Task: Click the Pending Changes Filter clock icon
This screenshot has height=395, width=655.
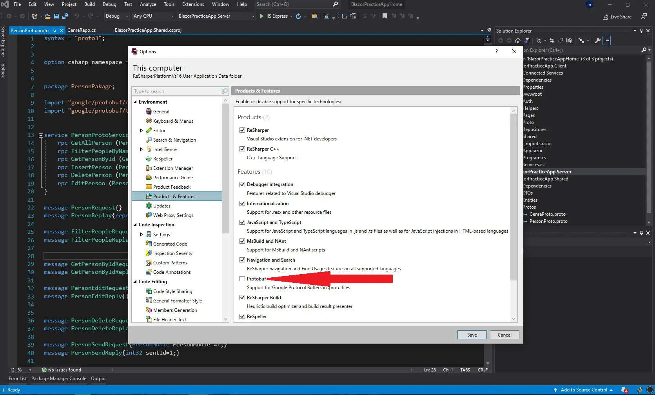Action: pyautogui.click(x=539, y=40)
